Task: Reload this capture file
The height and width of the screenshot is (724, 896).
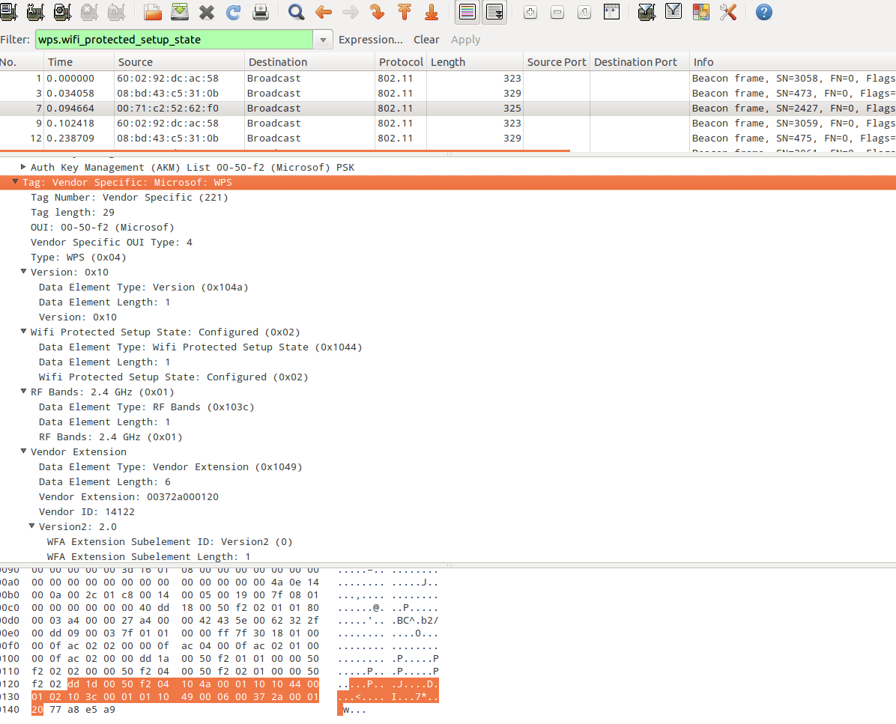Action: [234, 12]
